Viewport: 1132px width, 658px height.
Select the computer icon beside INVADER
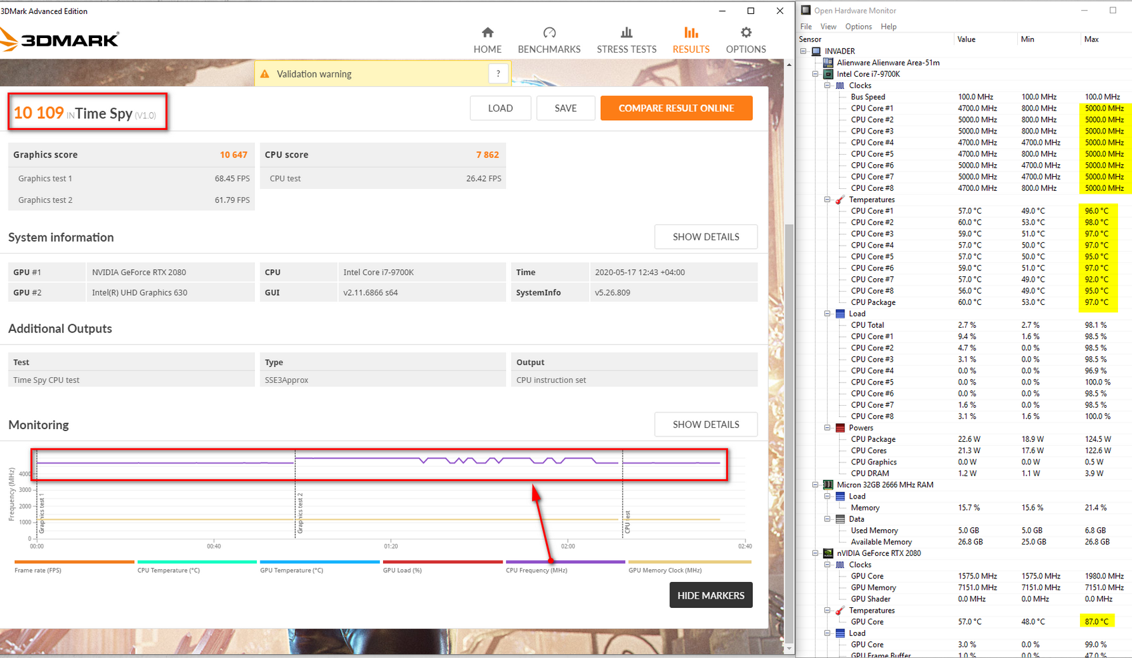[x=816, y=51]
